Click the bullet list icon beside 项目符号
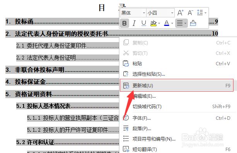The width and height of the screenshot is (237, 153). coord(126,138)
